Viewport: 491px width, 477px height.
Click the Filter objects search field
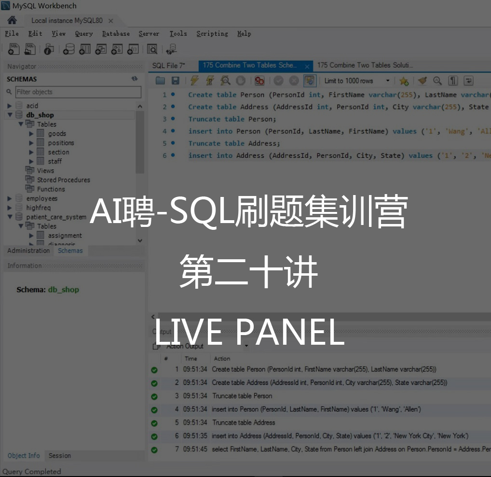78,92
